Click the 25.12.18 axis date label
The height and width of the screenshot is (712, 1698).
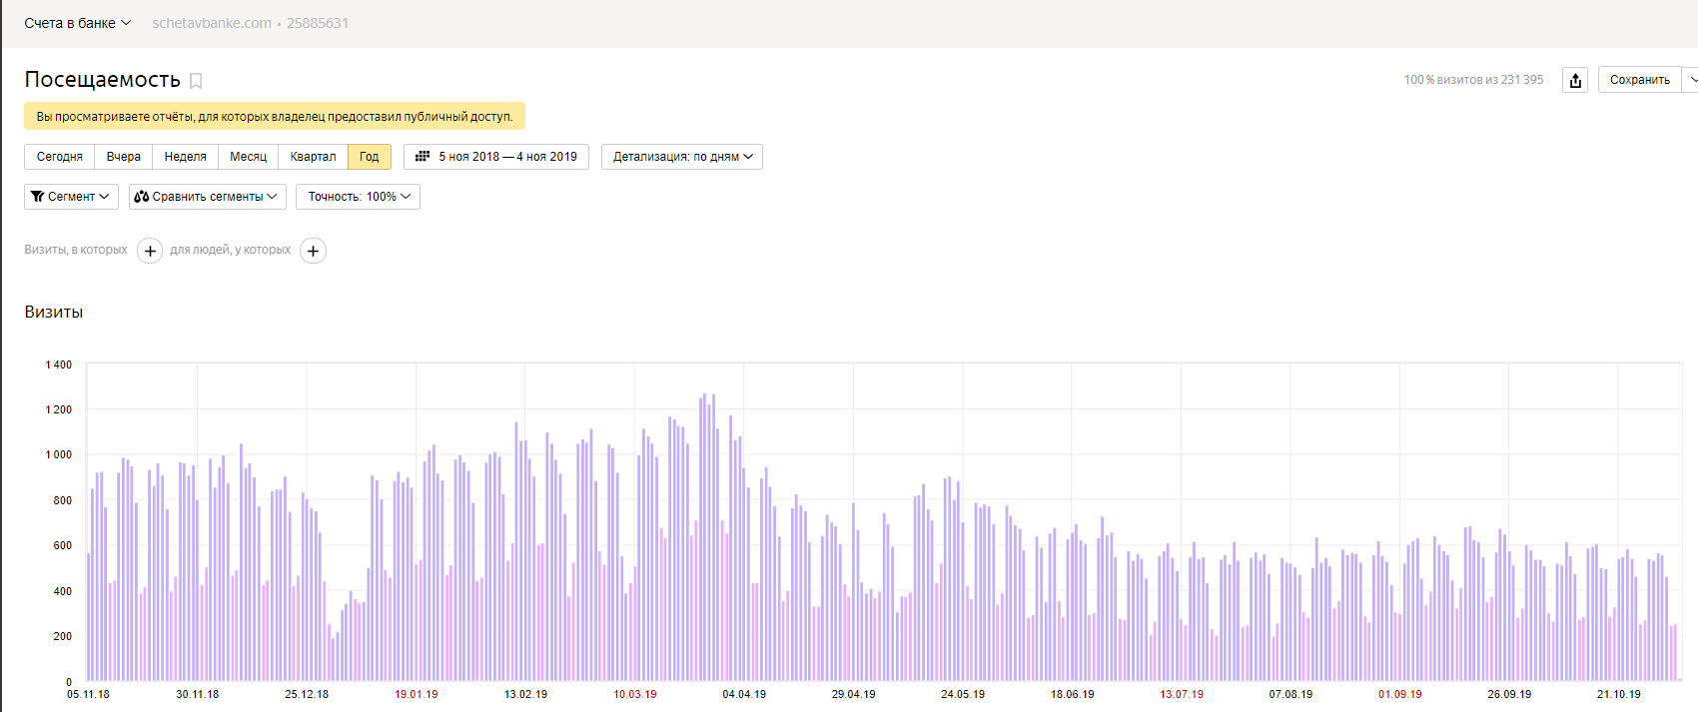point(307,694)
